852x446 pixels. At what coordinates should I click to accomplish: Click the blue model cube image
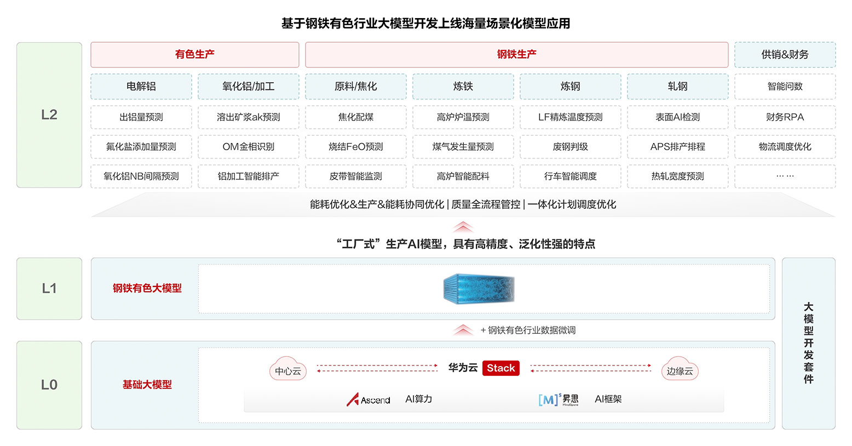point(479,289)
